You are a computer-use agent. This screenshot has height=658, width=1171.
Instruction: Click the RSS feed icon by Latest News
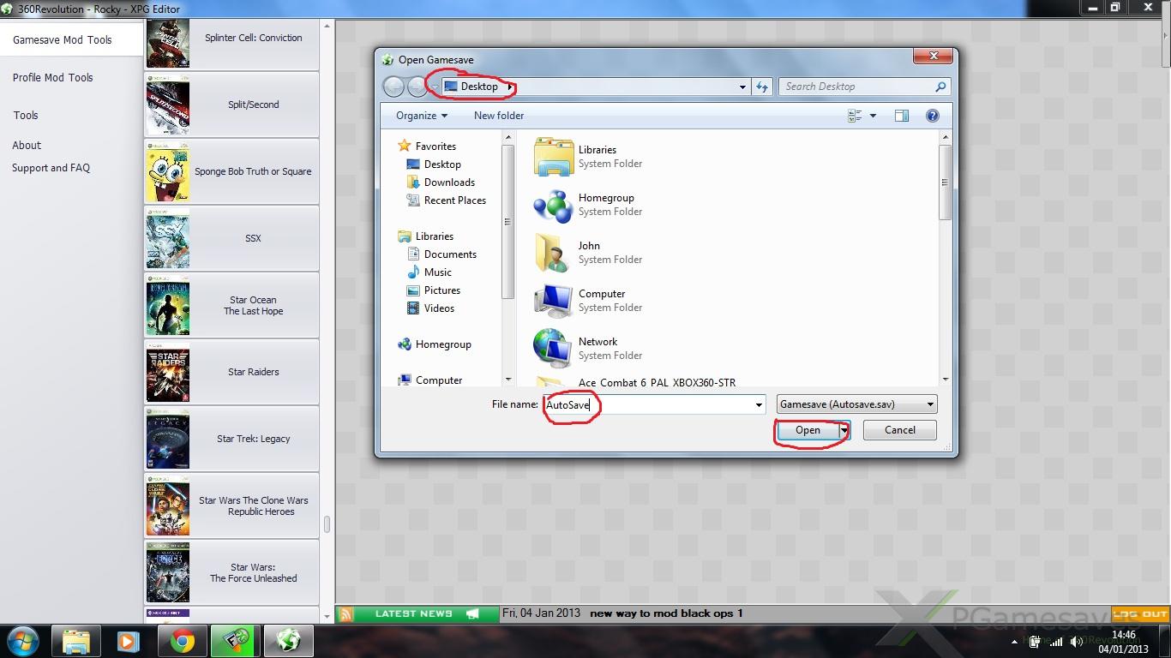click(x=345, y=613)
